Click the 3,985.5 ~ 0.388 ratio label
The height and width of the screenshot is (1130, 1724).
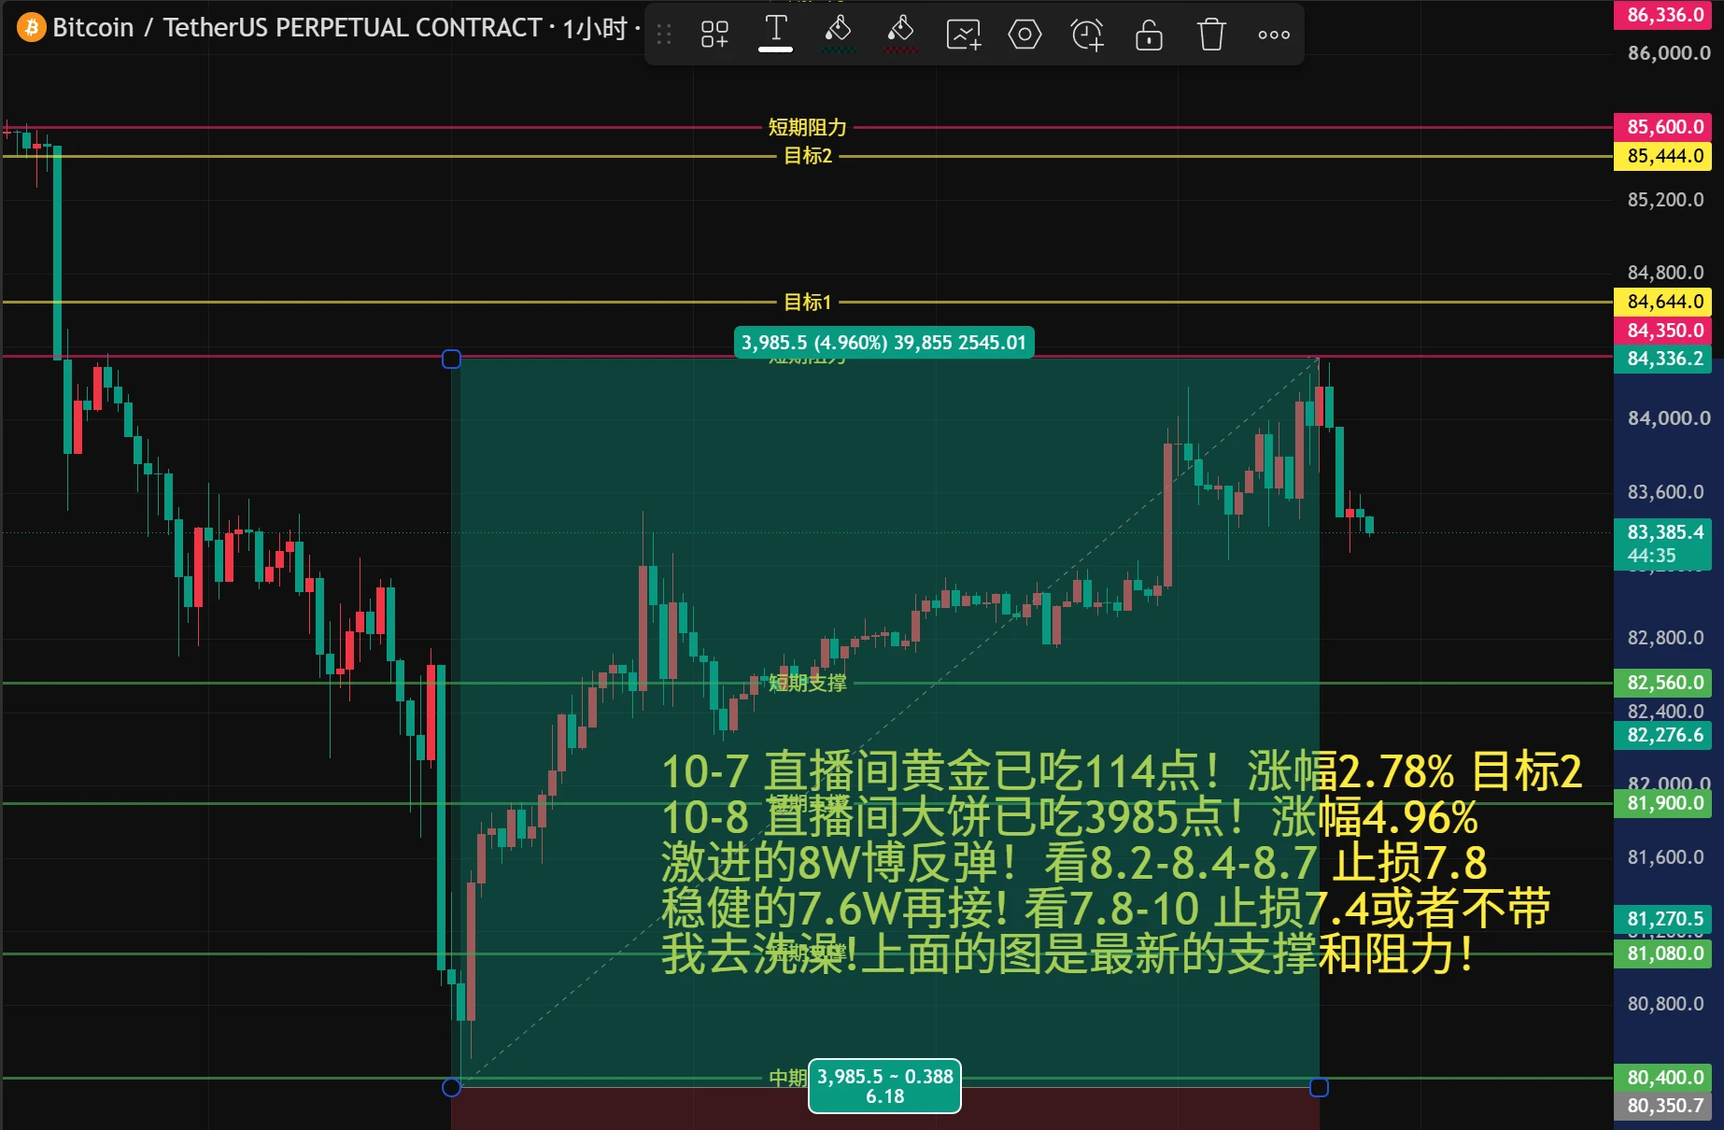tap(884, 1086)
